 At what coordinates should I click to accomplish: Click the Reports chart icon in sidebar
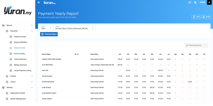(3, 25)
